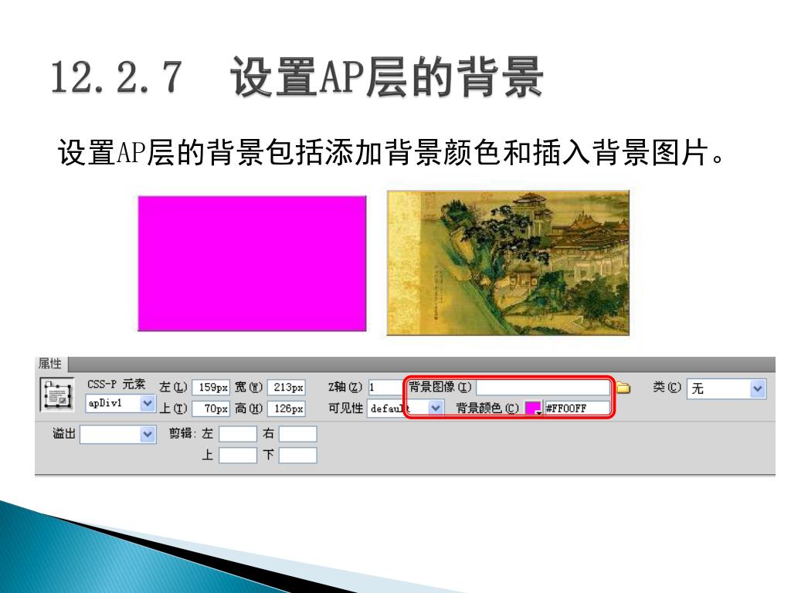Click the '背景颜色 (C)' label

[x=487, y=408]
